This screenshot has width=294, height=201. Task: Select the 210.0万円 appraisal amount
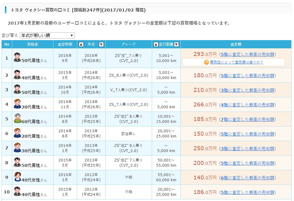pyautogui.click(x=205, y=90)
